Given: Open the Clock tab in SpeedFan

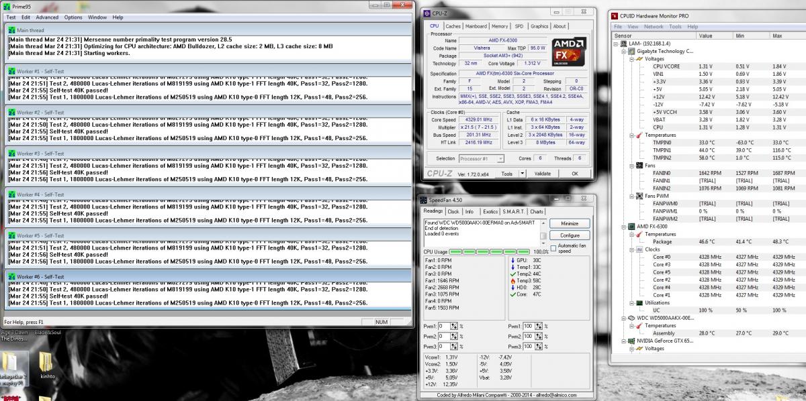Looking at the screenshot, I should pyautogui.click(x=453, y=211).
